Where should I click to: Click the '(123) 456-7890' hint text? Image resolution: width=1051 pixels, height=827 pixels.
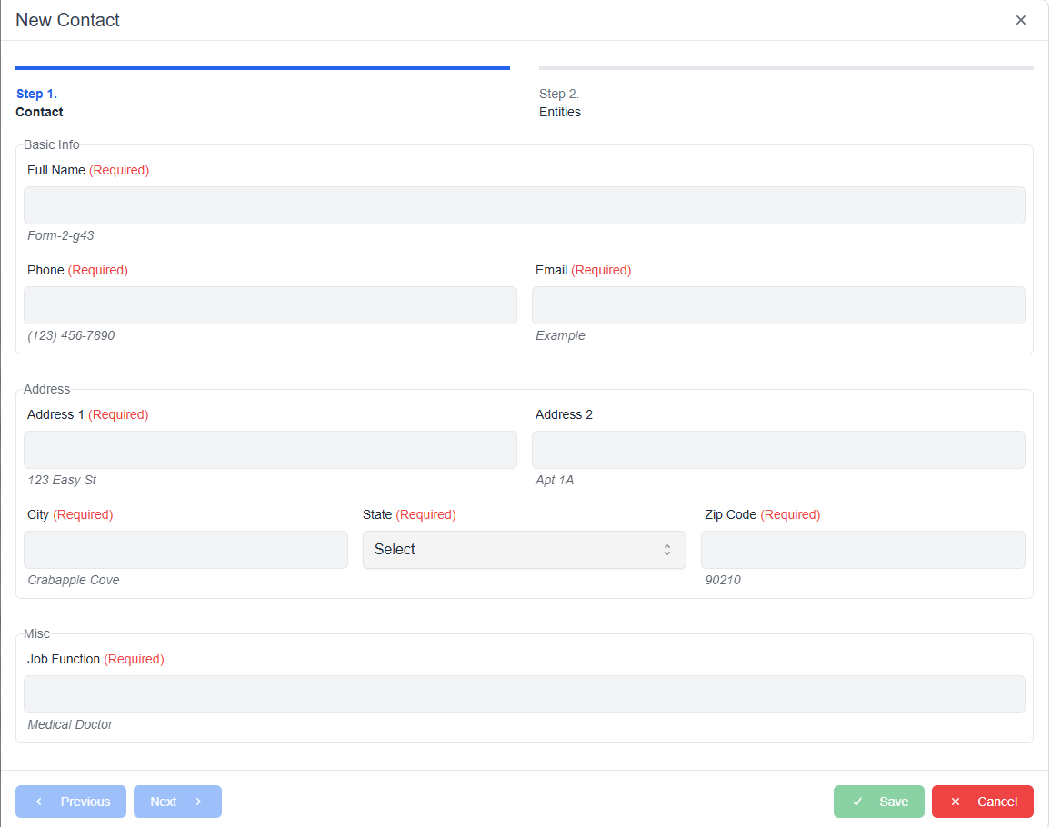[x=71, y=335]
